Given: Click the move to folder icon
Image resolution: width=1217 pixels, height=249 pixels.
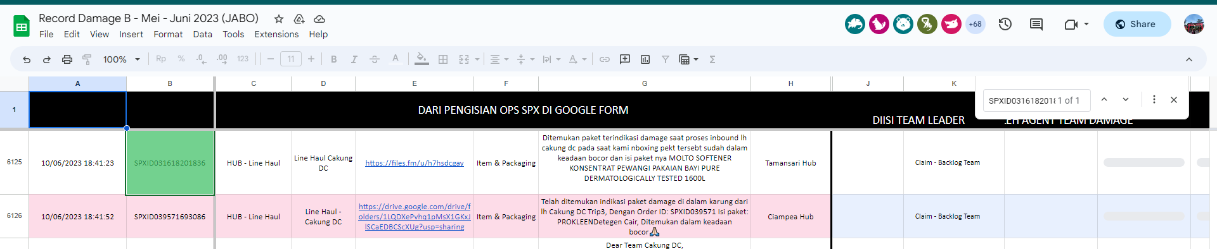Looking at the screenshot, I should tap(299, 19).
